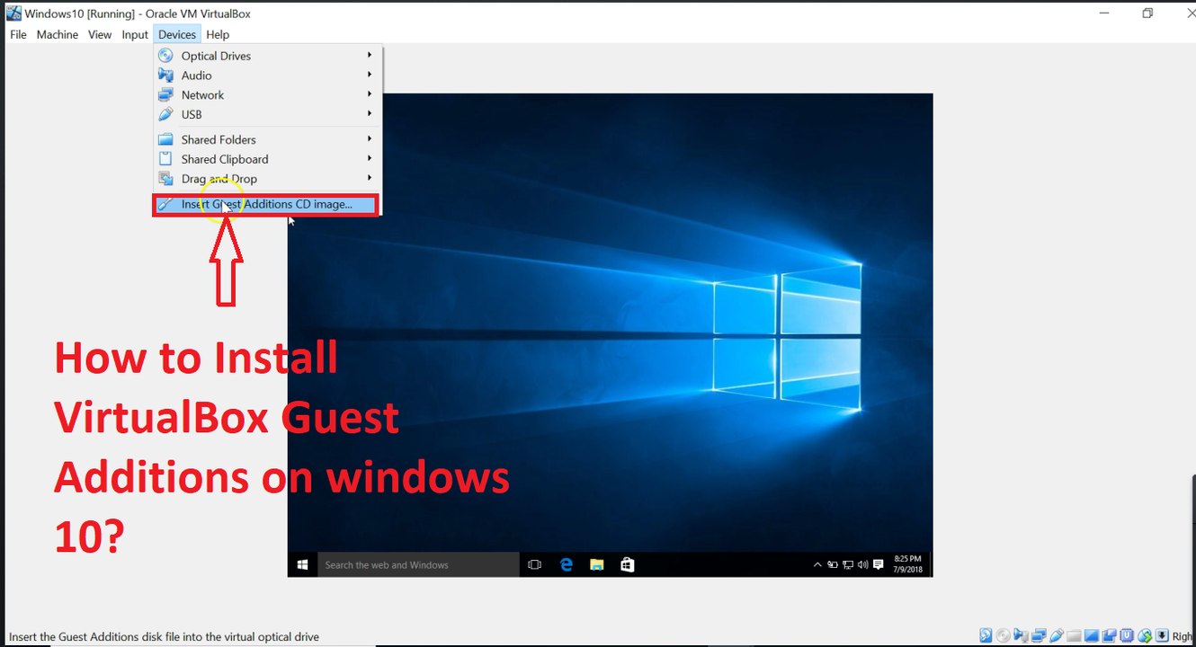The height and width of the screenshot is (647, 1196).
Task: Click the VirtualBox icon in title bar
Action: (x=13, y=13)
